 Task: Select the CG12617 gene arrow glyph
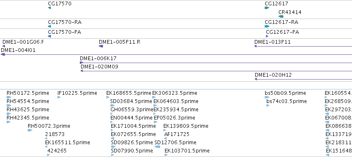[x=267, y=8]
